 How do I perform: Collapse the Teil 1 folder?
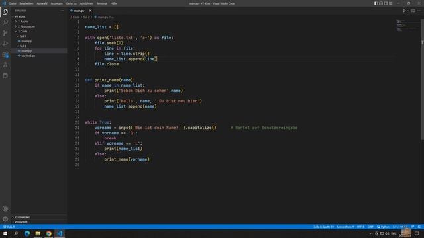pyautogui.click(x=38, y=36)
